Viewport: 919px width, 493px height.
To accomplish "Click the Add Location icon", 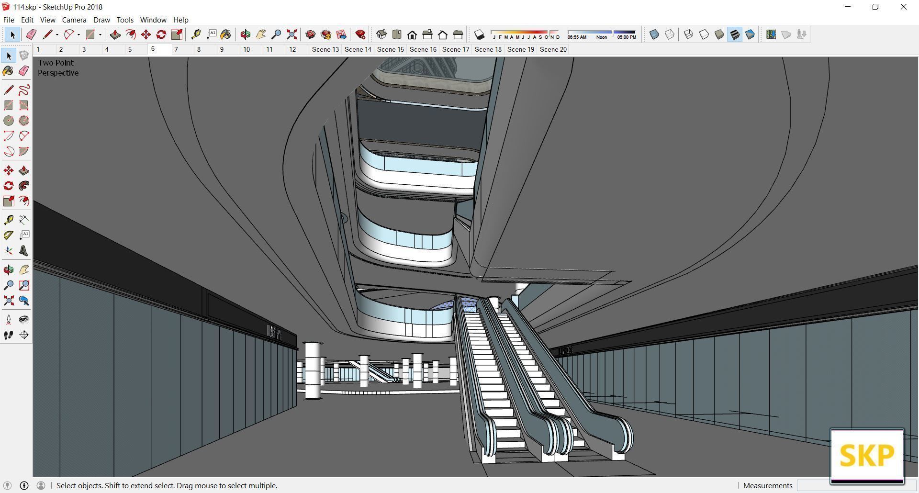I will 771,34.
